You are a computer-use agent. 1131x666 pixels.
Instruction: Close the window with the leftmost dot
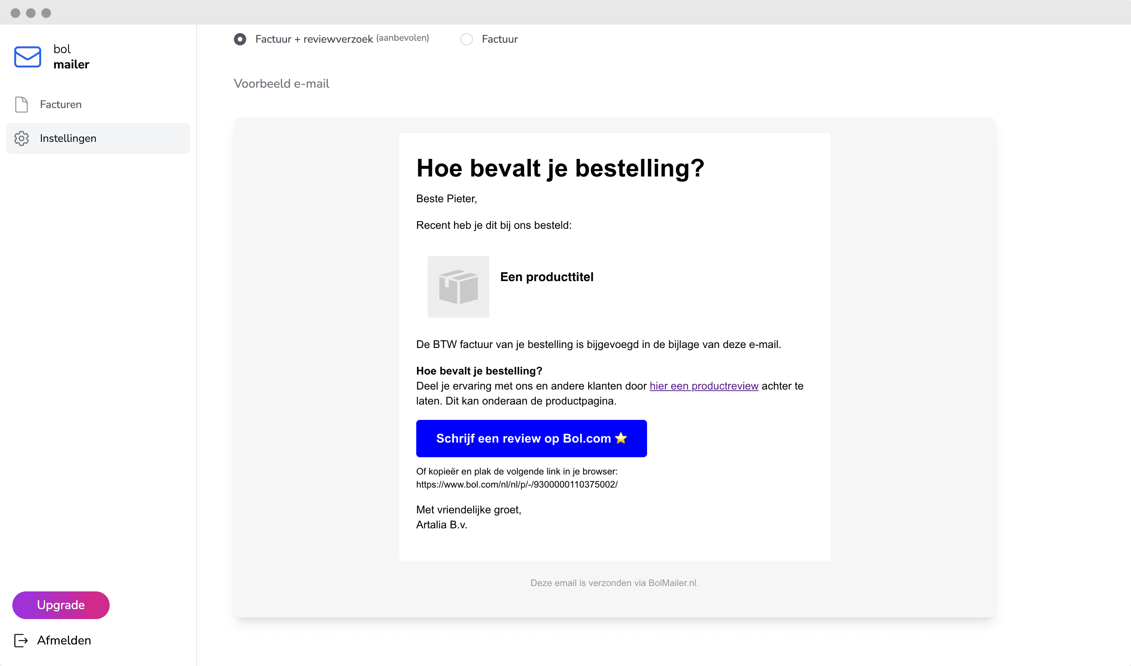tap(15, 13)
